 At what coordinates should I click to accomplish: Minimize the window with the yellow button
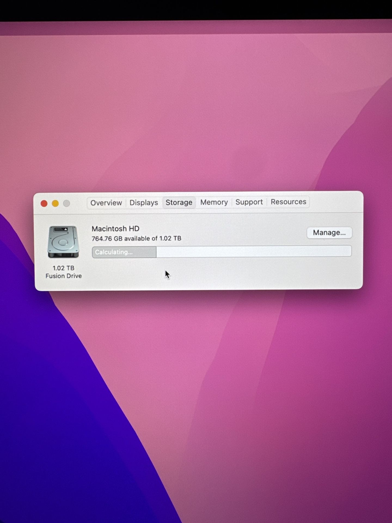[x=55, y=203]
